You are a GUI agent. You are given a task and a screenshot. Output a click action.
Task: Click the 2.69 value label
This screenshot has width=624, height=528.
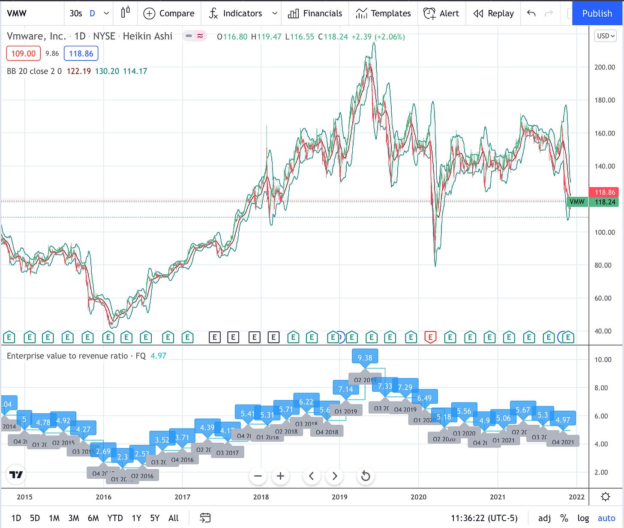103,451
